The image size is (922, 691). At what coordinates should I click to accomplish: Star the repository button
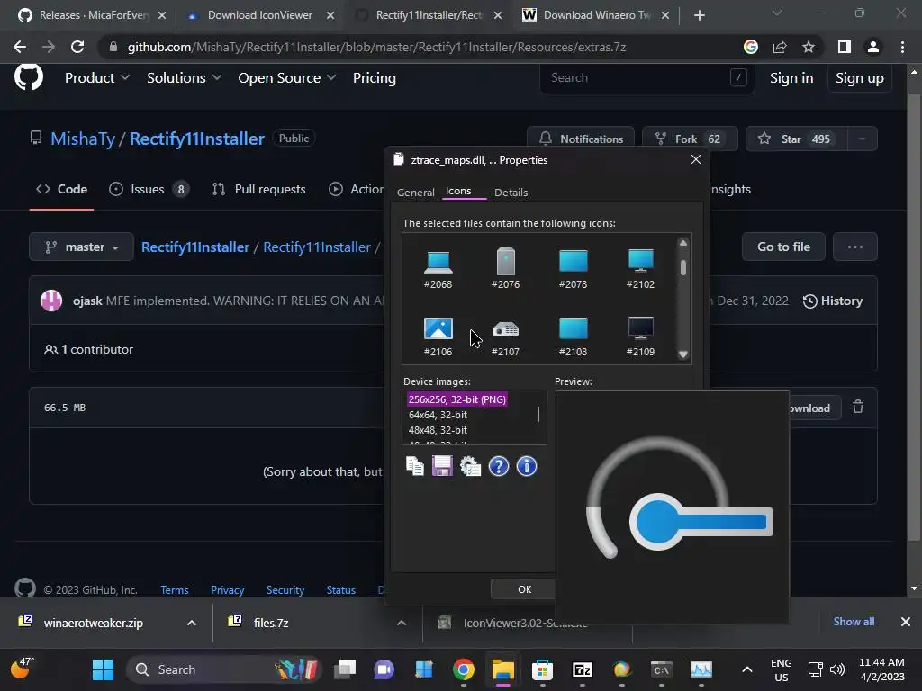(x=797, y=139)
